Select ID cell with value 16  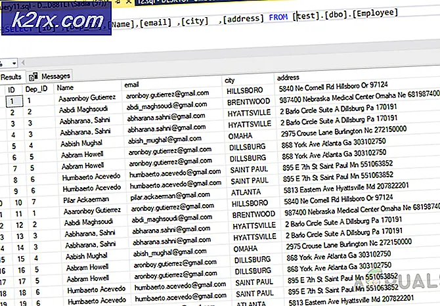pyautogui.click(x=21, y=271)
